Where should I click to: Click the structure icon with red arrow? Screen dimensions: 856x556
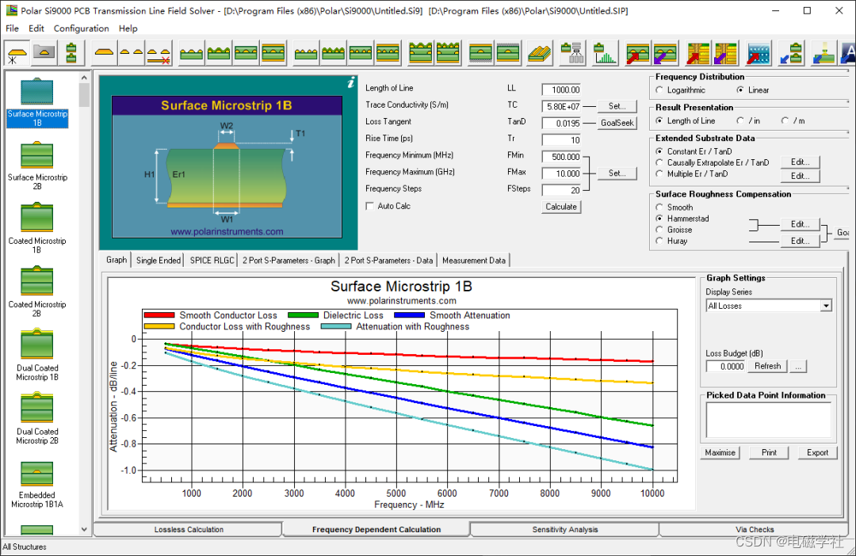pyautogui.click(x=637, y=54)
